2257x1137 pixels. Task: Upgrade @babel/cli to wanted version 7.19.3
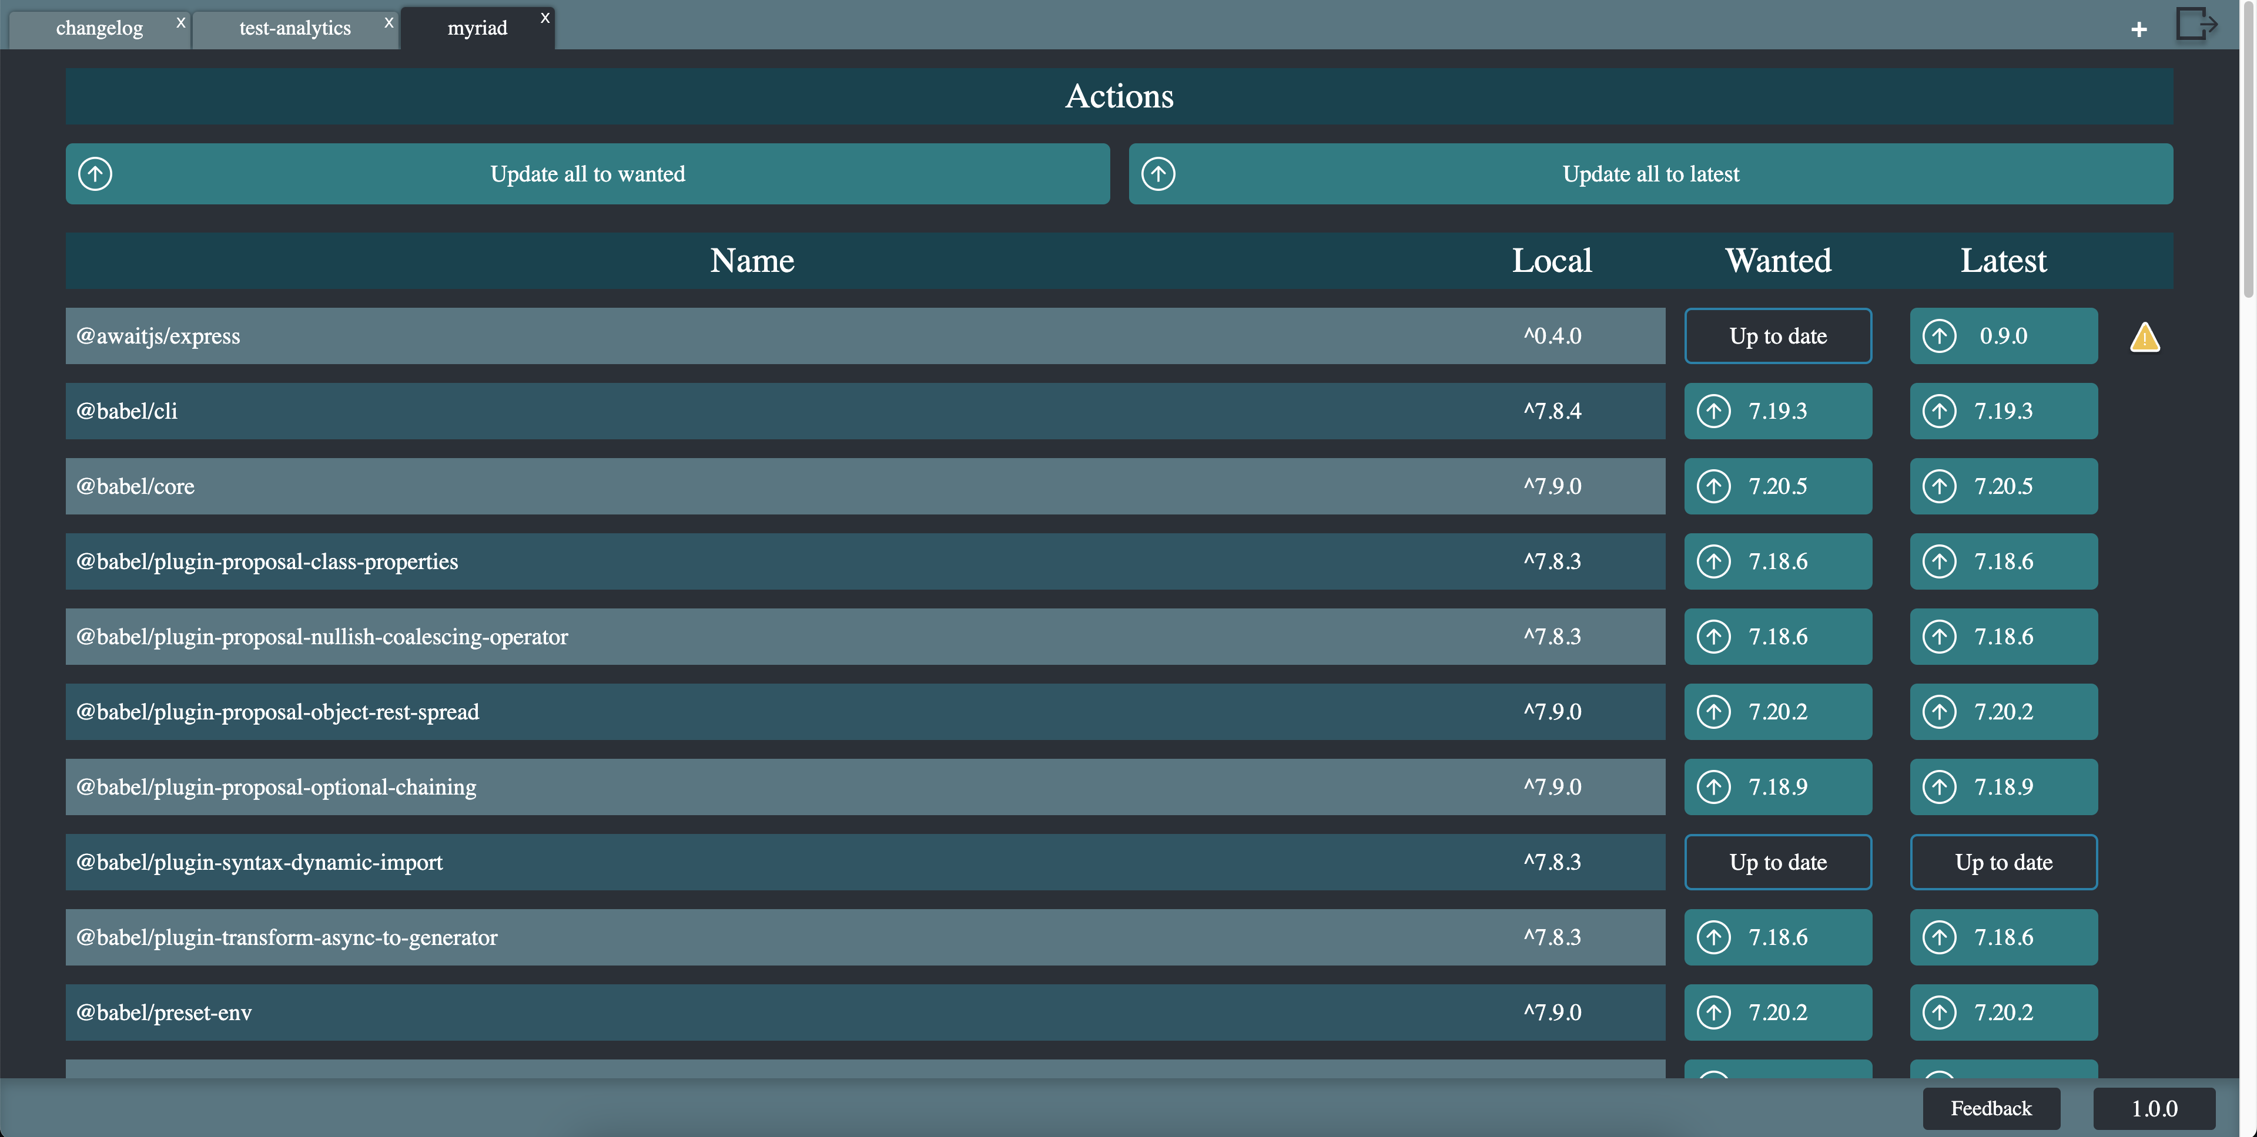[1777, 411]
